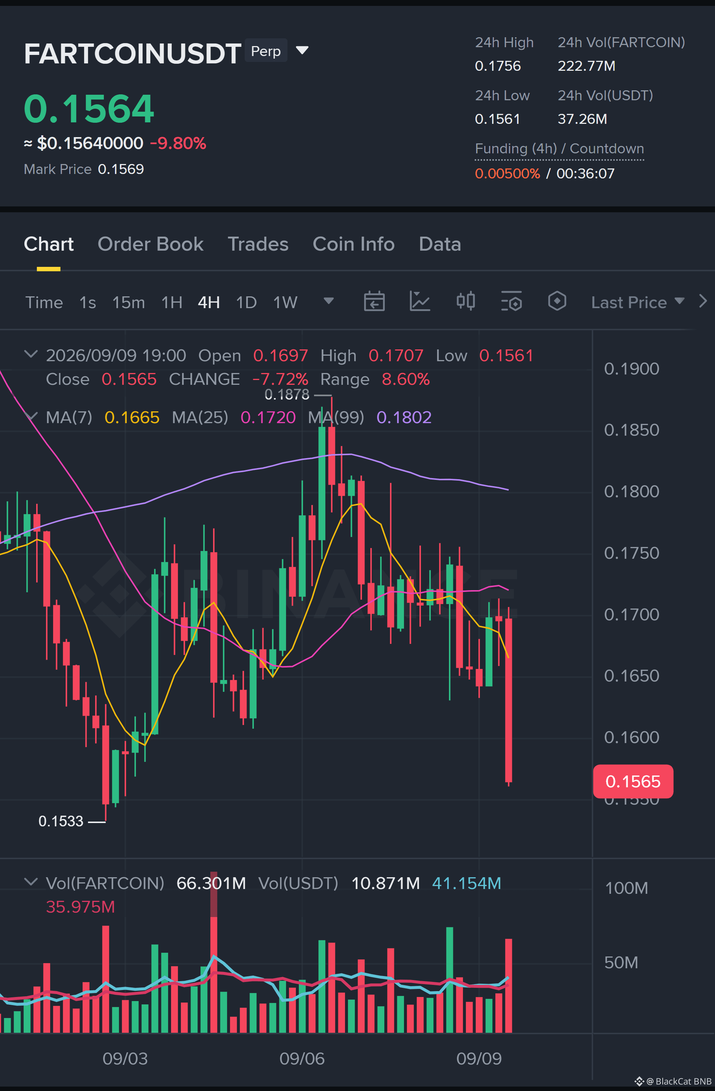Image resolution: width=715 pixels, height=1091 pixels.
Task: Open the Trades tab
Action: pyautogui.click(x=258, y=244)
